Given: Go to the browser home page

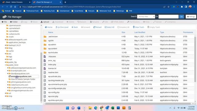Looking at the screenshot, I should click(15, 7).
